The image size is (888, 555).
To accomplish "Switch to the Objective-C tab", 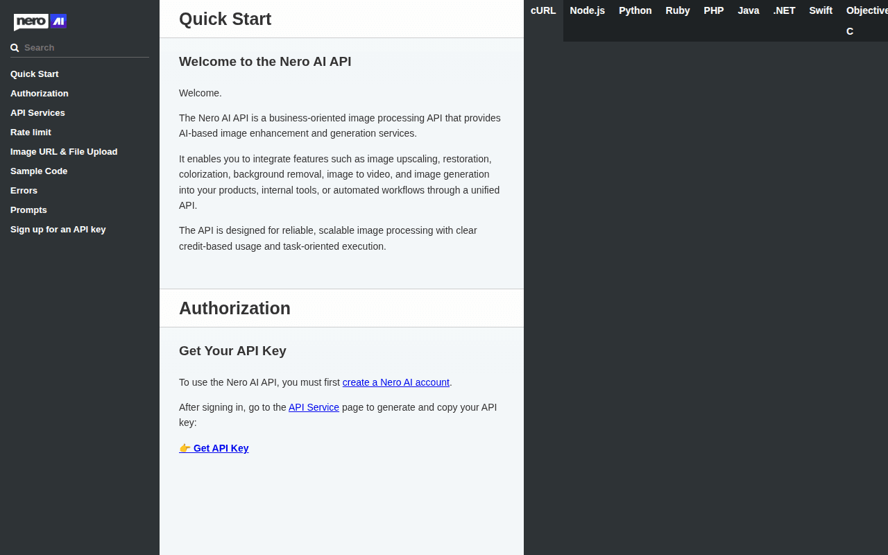I will 864,21.
